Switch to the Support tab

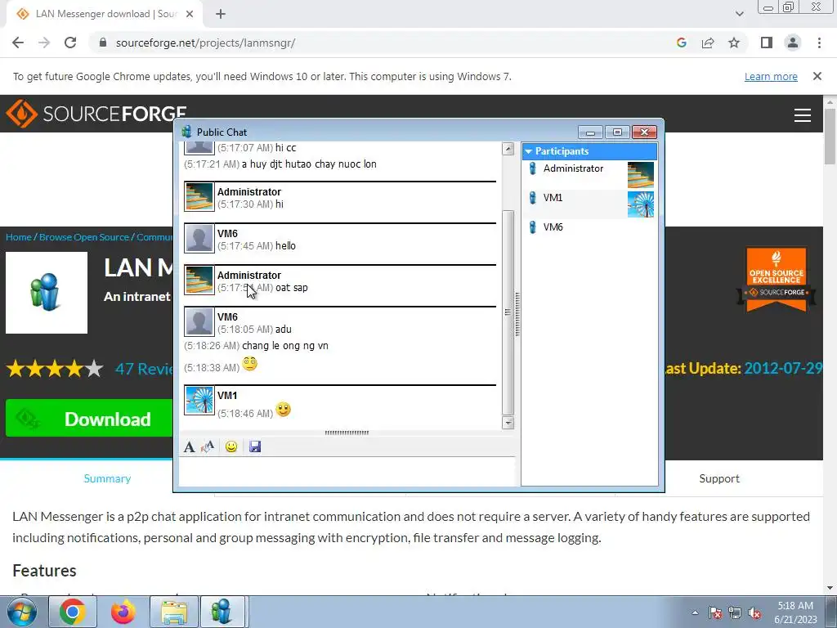pos(719,478)
